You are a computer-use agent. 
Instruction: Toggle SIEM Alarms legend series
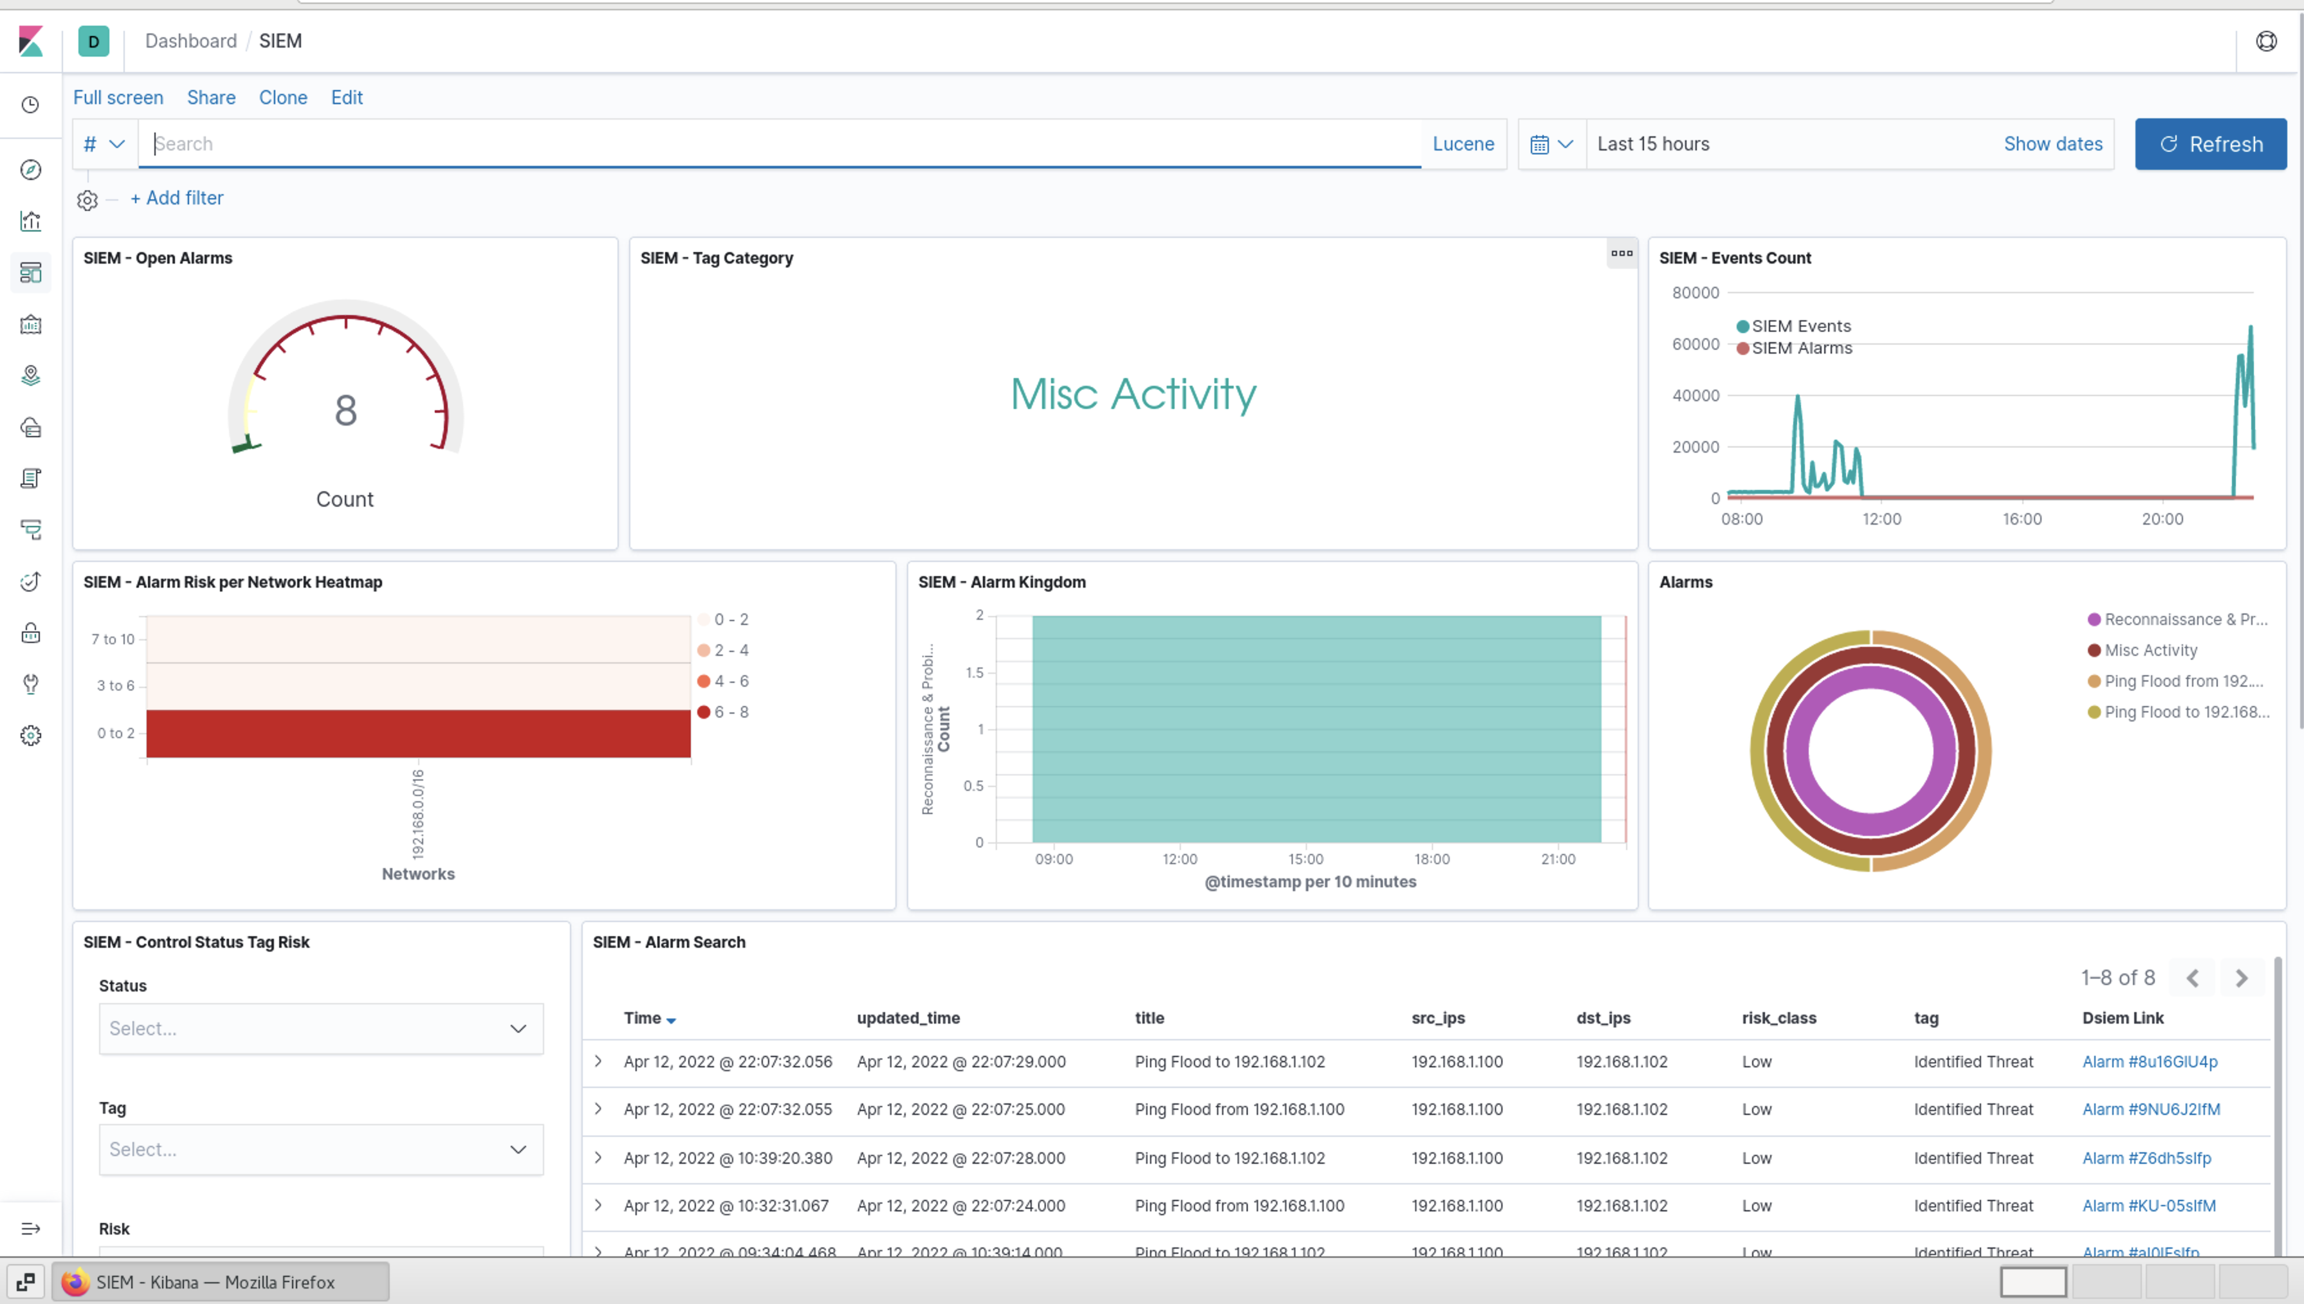pyautogui.click(x=1795, y=349)
